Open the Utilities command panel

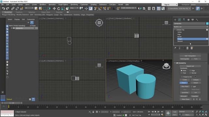pyautogui.click(x=197, y=20)
